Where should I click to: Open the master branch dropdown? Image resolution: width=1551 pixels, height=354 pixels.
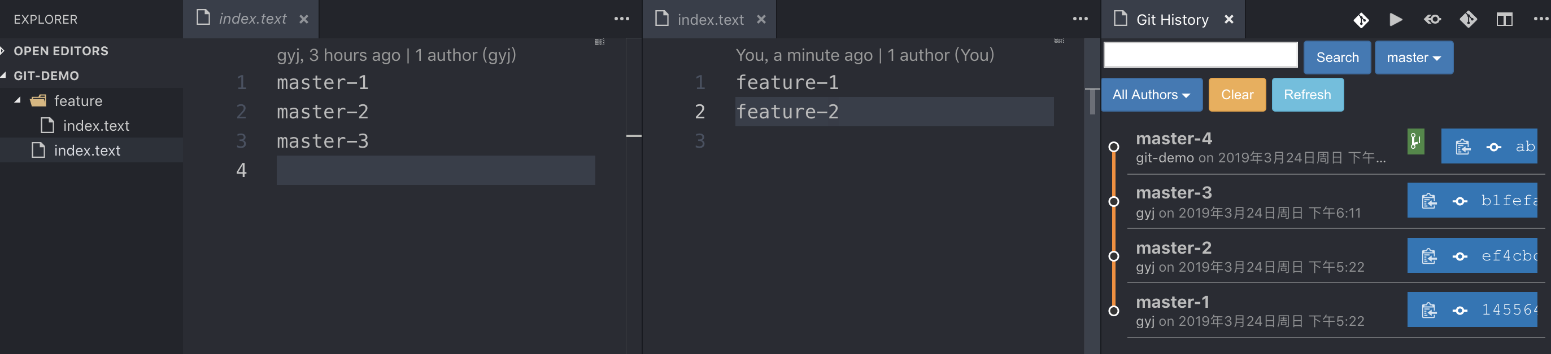(1413, 57)
